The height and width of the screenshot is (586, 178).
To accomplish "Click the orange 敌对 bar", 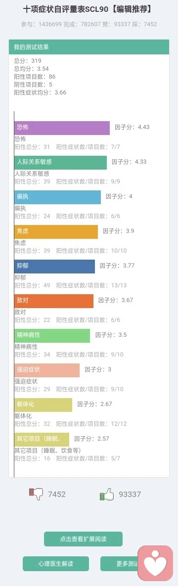I will (x=54, y=301).
